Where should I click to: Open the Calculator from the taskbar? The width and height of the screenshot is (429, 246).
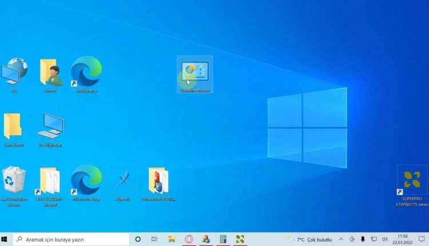pos(223,239)
